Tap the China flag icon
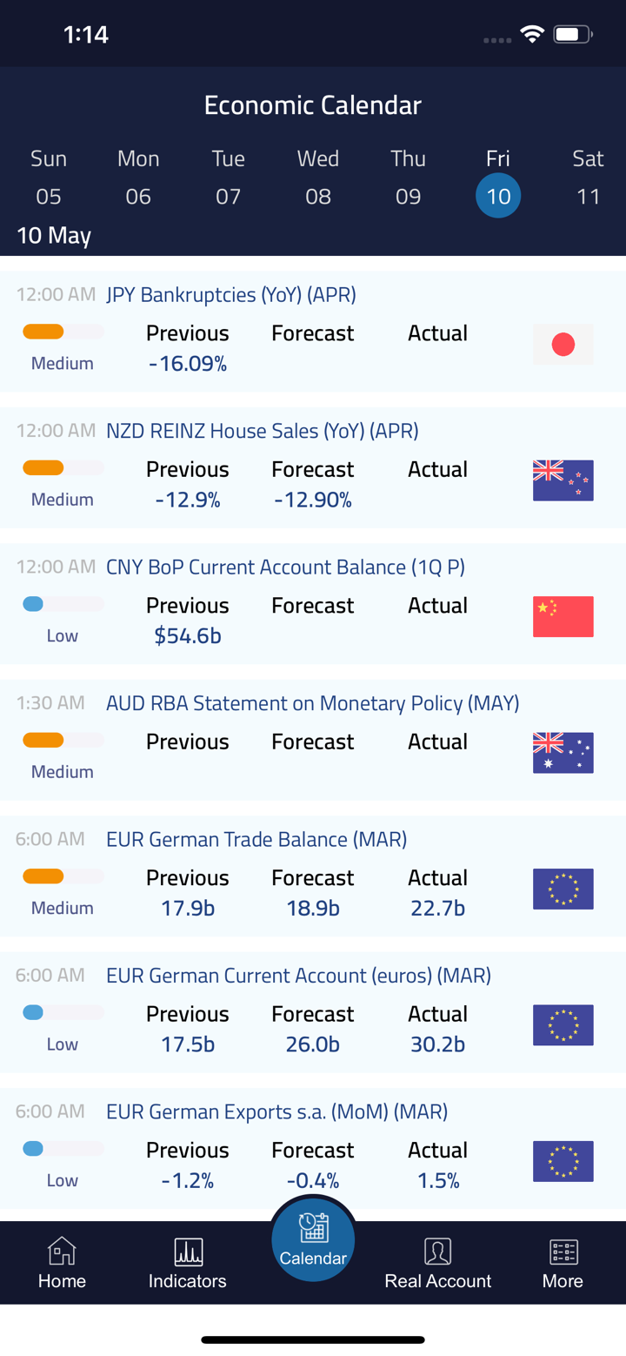 563,617
